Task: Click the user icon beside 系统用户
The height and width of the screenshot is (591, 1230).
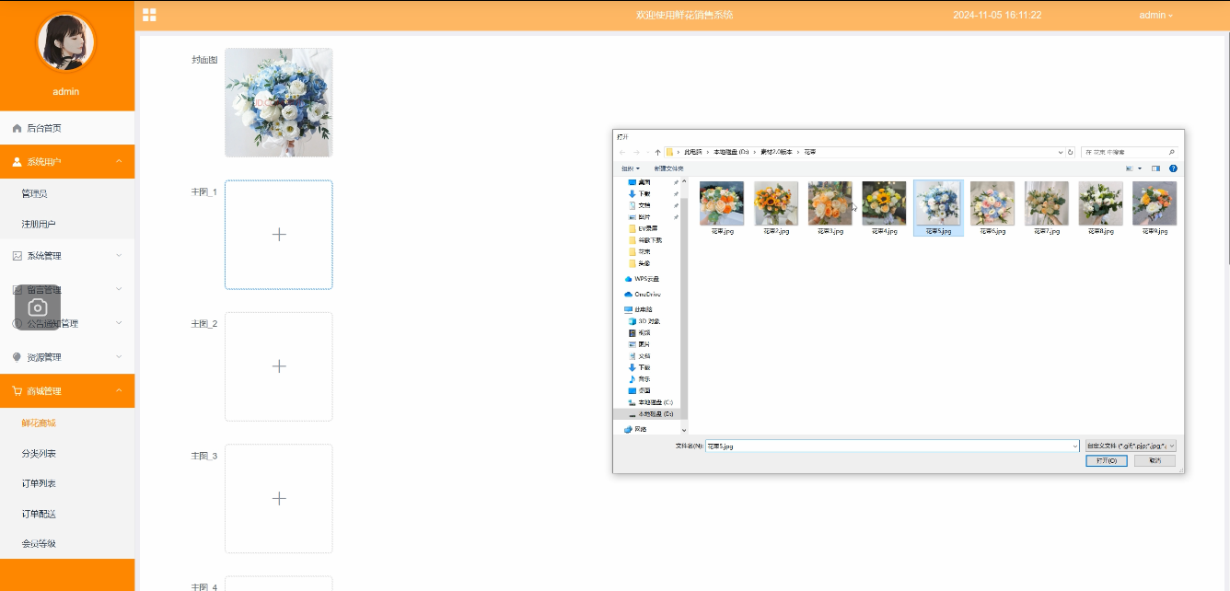Action: click(x=17, y=162)
